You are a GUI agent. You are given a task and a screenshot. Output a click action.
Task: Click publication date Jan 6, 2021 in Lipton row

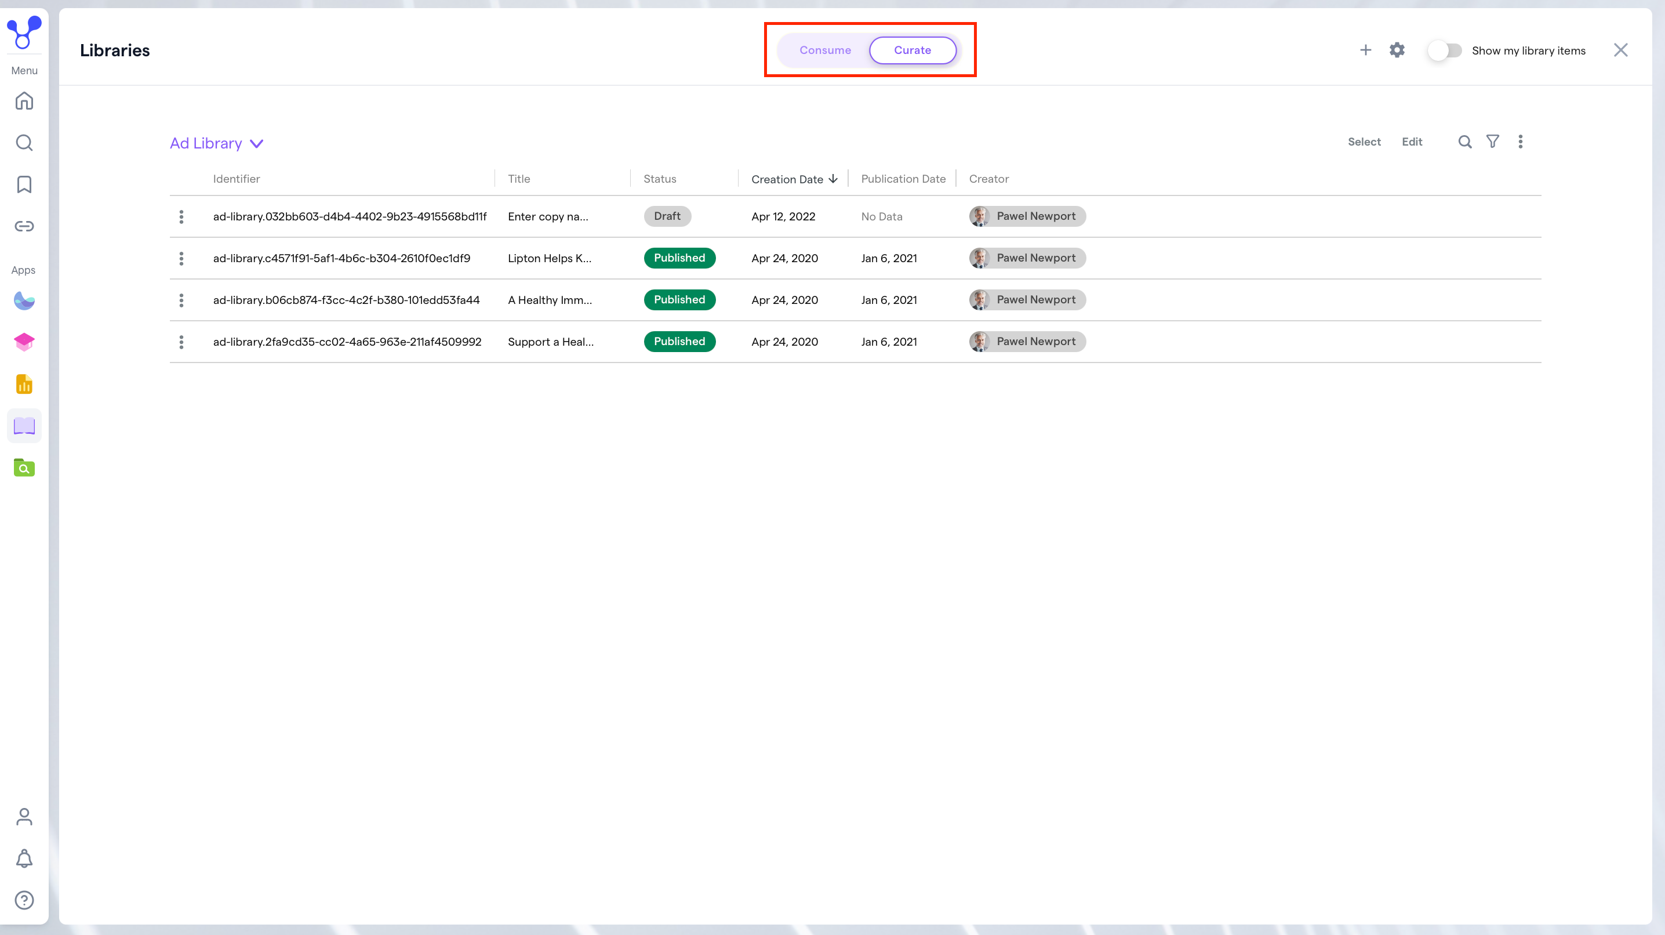(x=889, y=259)
